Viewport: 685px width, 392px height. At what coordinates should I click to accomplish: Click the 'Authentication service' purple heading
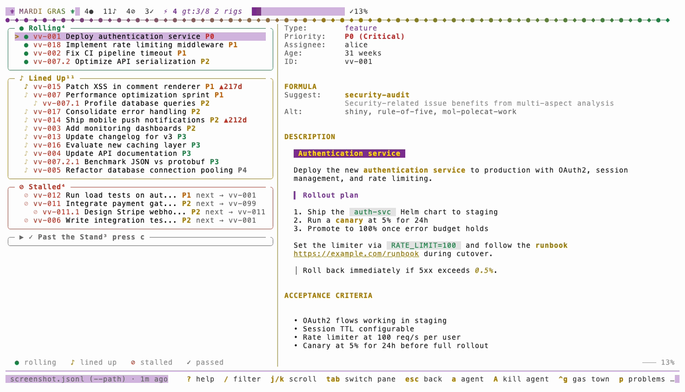[x=349, y=154]
